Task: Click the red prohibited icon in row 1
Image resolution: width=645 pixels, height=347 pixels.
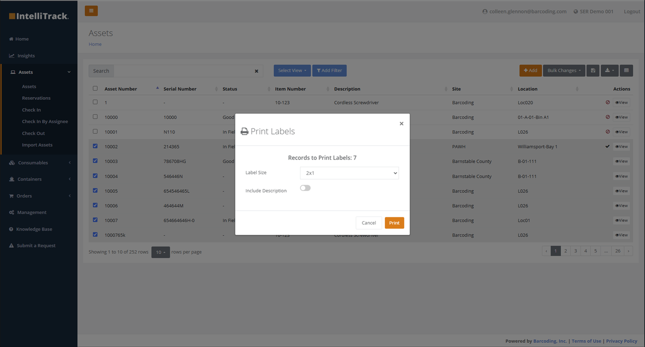Action: (x=608, y=102)
